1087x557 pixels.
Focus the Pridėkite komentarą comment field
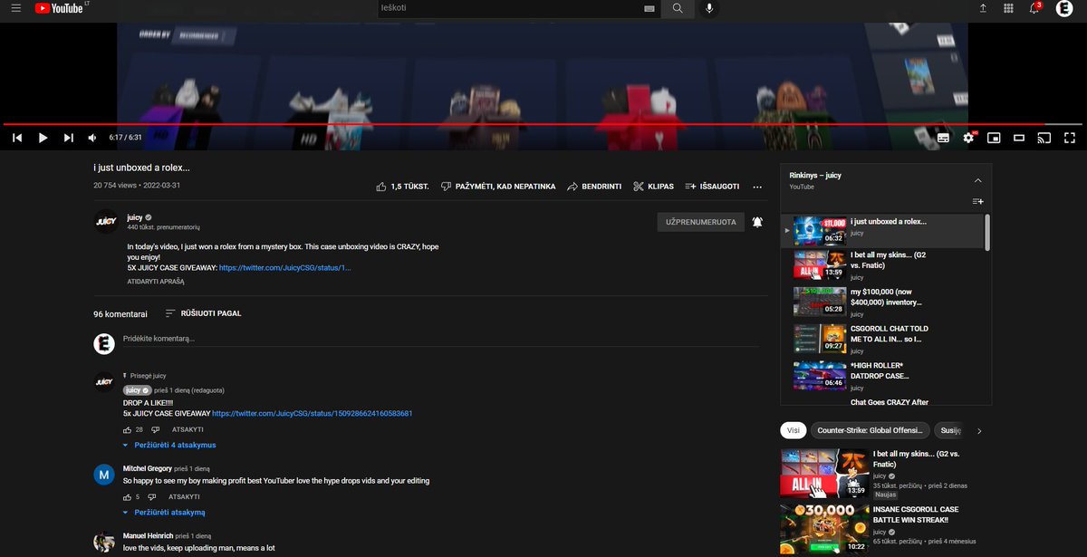point(440,339)
